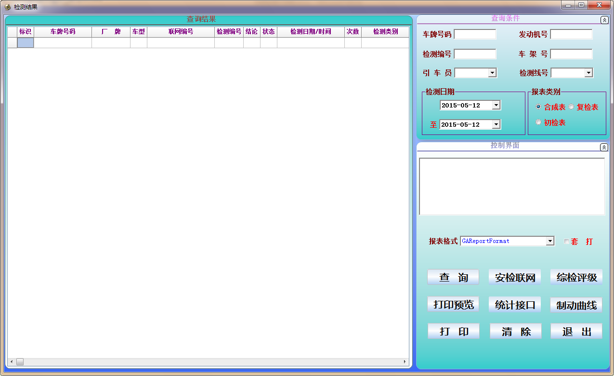Open the 引车员 dropdown list
The height and width of the screenshot is (376, 614).
492,73
